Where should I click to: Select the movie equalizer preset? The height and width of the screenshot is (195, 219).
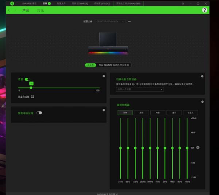pos(158,112)
